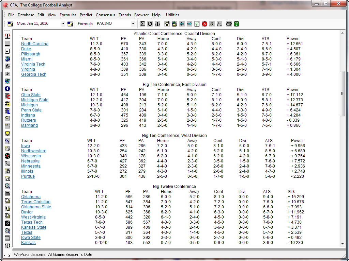Open the Kansas team link
Image resolution: width=349 pixels, height=261 pixels.
coord(28,243)
